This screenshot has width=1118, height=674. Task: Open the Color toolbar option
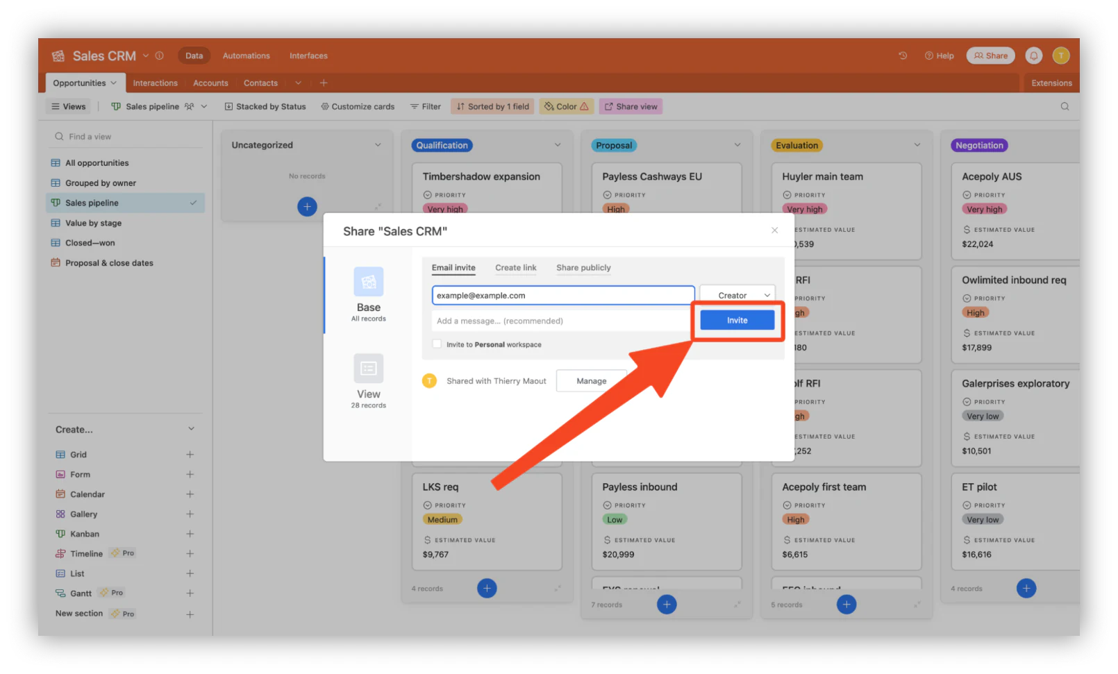567,106
